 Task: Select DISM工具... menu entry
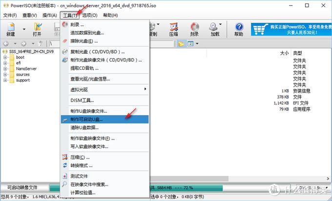tap(105, 100)
